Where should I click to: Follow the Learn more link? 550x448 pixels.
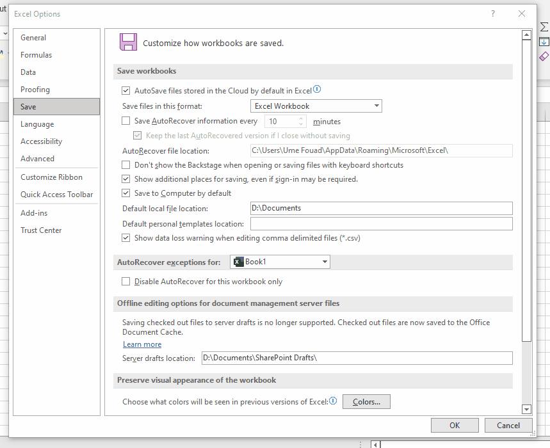pos(142,344)
